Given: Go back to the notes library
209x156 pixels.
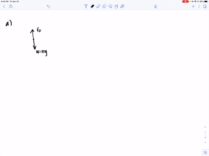Looking at the screenshot, I should 4,6.
